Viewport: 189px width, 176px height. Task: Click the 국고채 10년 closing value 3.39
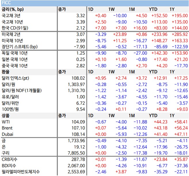[81, 22]
